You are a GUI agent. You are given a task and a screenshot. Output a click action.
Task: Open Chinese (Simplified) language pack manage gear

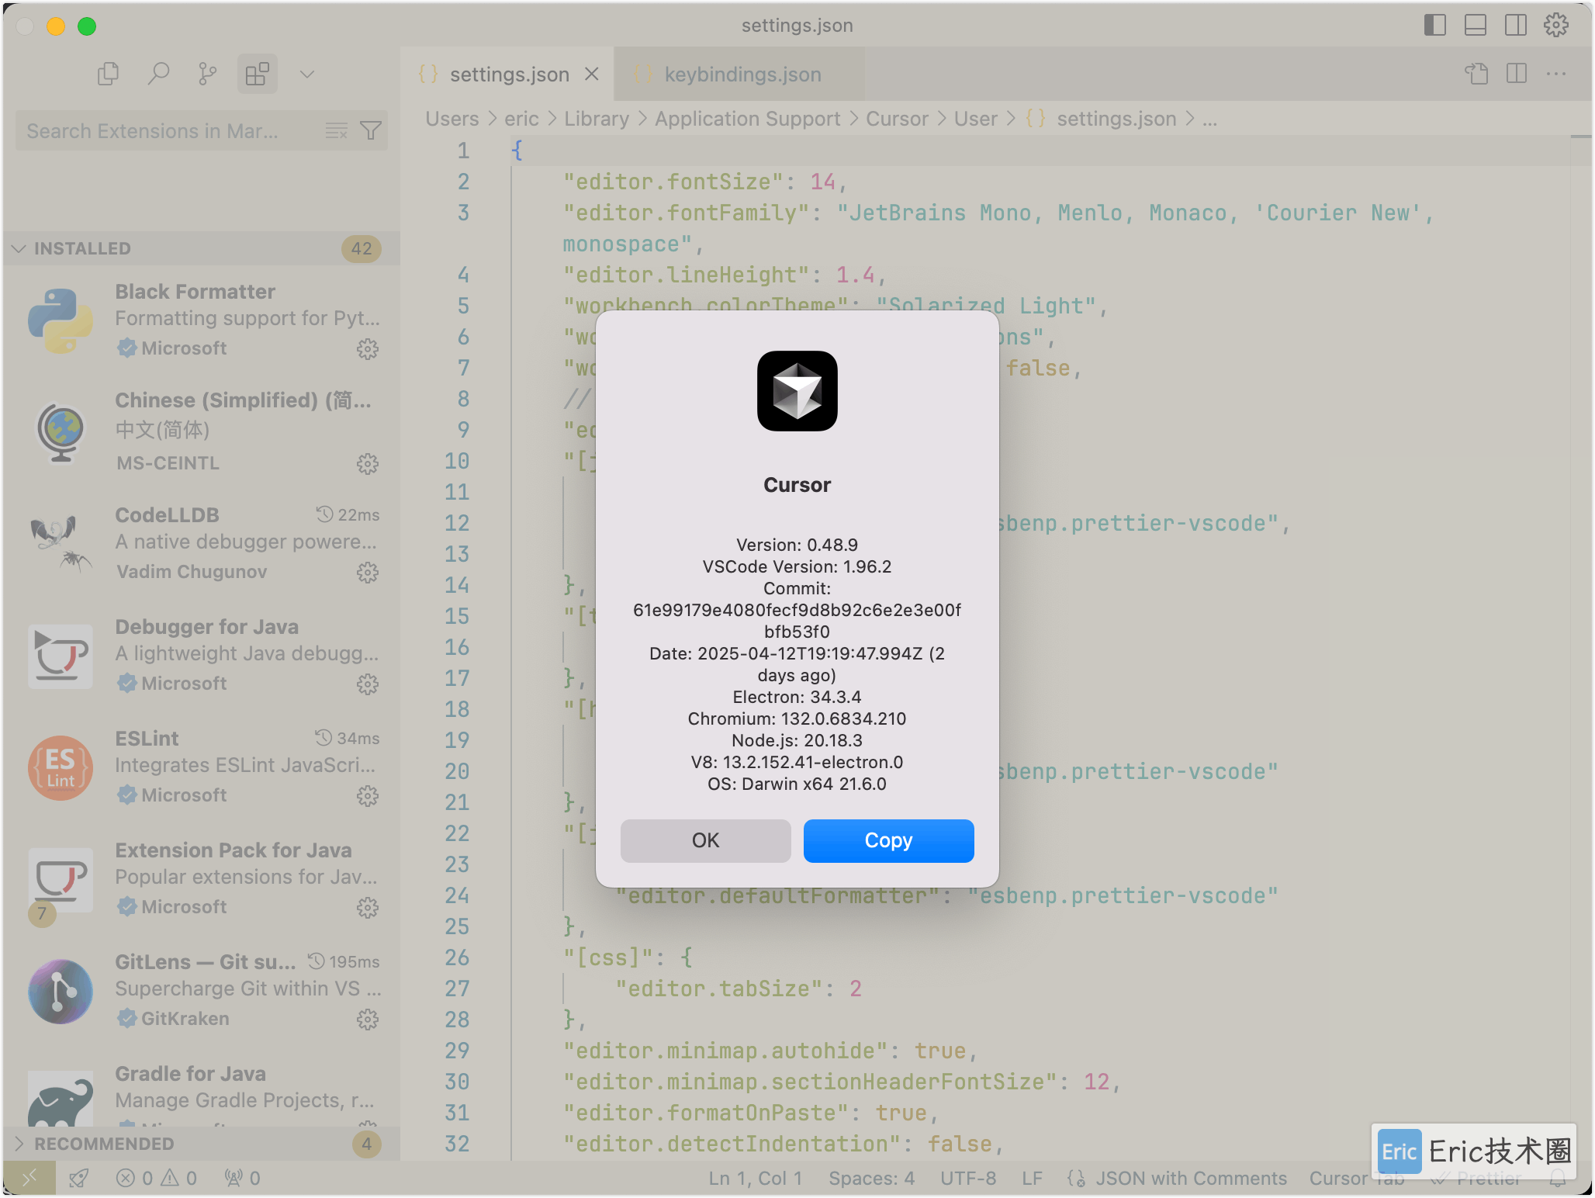pos(368,464)
